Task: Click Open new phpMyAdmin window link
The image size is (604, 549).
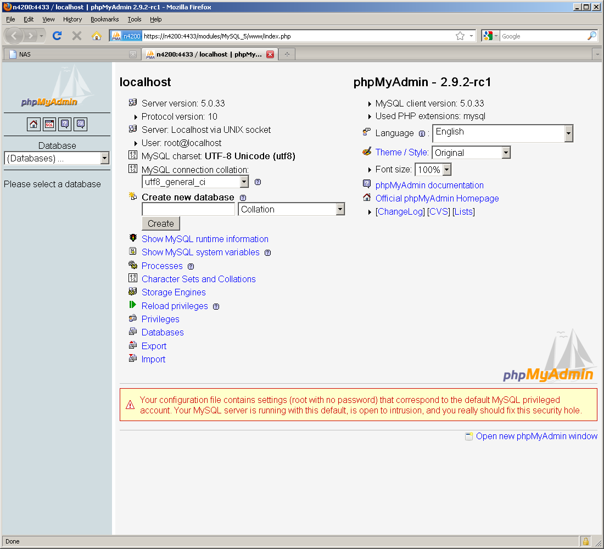Action: coord(536,436)
